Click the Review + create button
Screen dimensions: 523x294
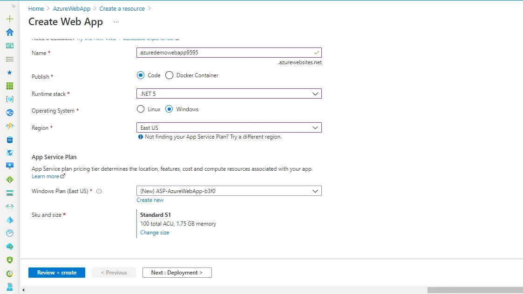point(56,272)
